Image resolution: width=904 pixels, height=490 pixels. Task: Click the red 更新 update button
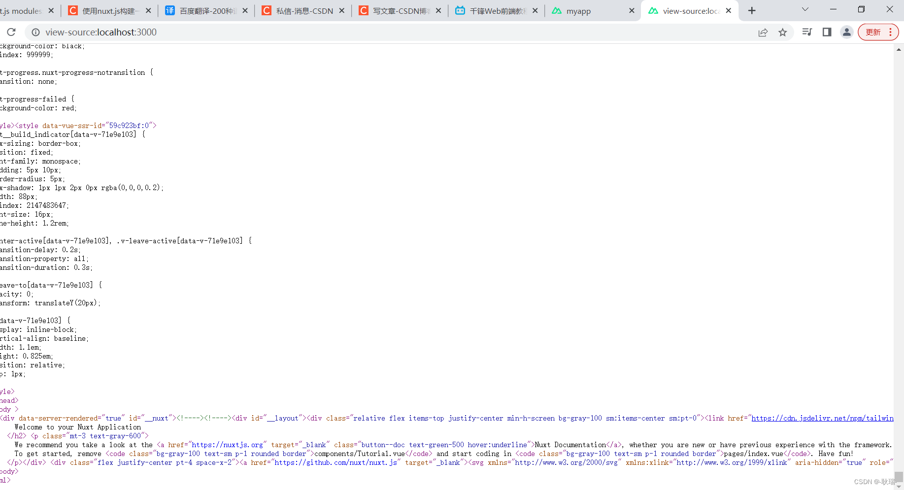point(873,32)
